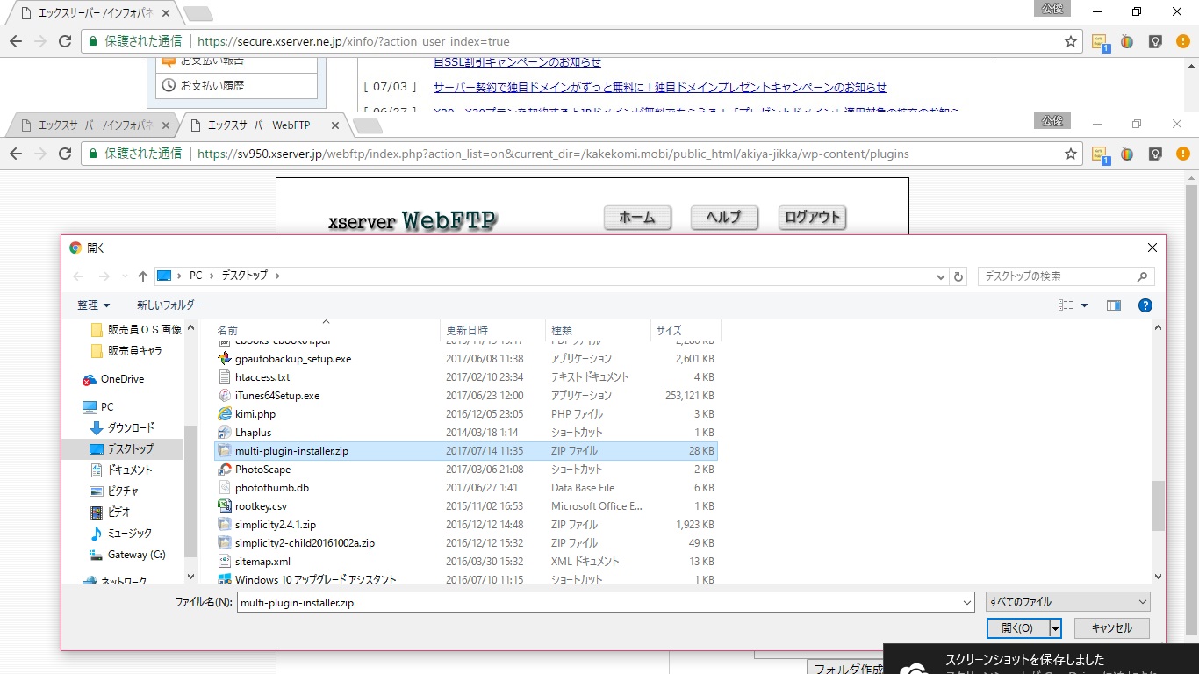The image size is (1199, 674).
Task: Click the help question mark icon in dialog
Action: pyautogui.click(x=1145, y=305)
